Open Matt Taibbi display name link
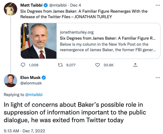The height and width of the screenshot is (134, 163). (x=31, y=5)
